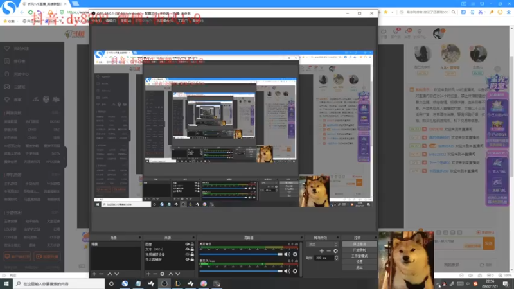
Task: Toggle lock on 文本 (GDI+) source
Action: pyautogui.click(x=192, y=249)
